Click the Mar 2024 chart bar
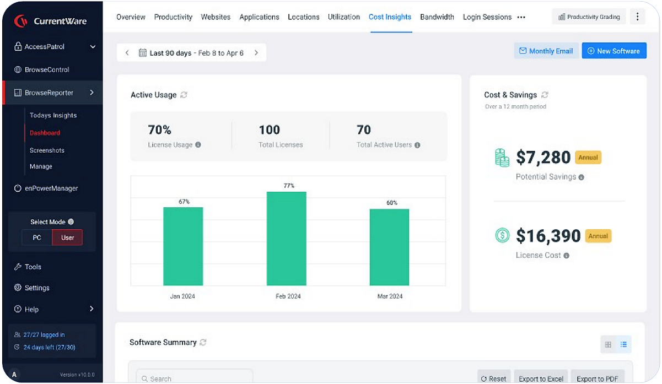The height and width of the screenshot is (384, 662). 389,247
